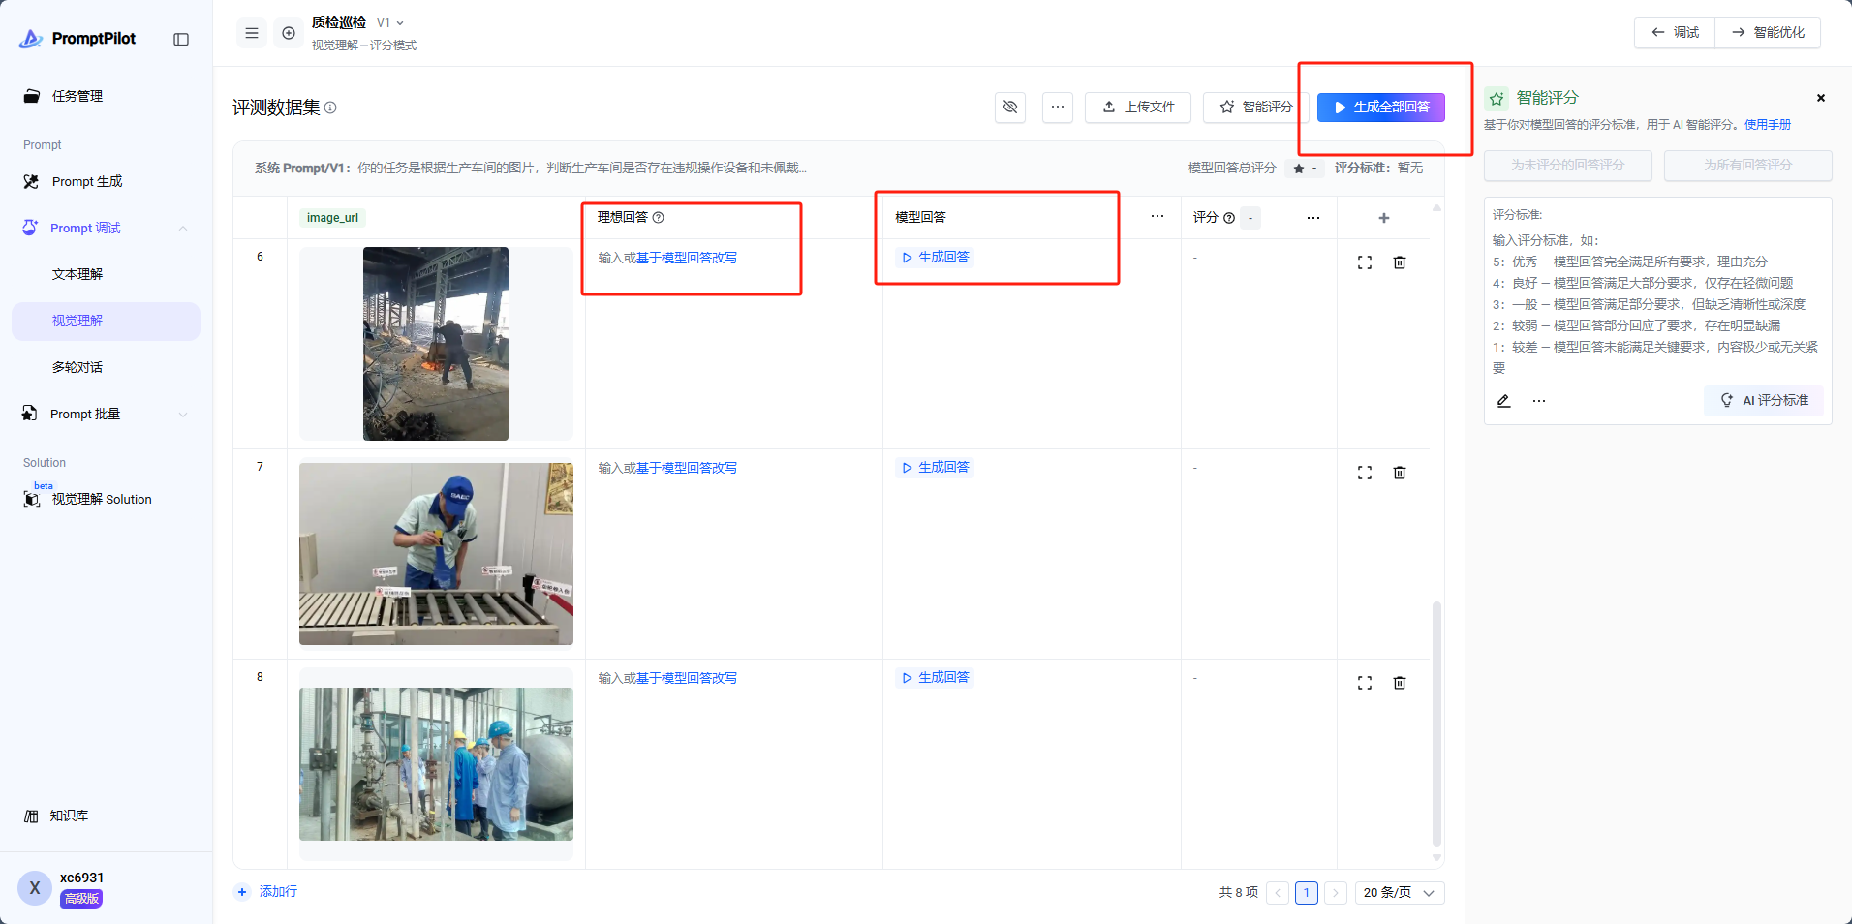Click info icon next to 评测数据集

(330, 108)
